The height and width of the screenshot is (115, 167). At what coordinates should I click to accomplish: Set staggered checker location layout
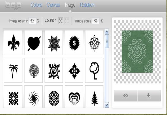(x=61, y=21)
